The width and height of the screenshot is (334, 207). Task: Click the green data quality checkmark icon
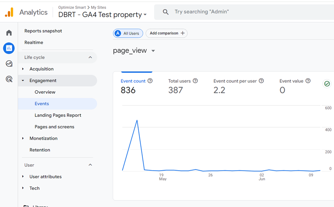[x=327, y=84]
